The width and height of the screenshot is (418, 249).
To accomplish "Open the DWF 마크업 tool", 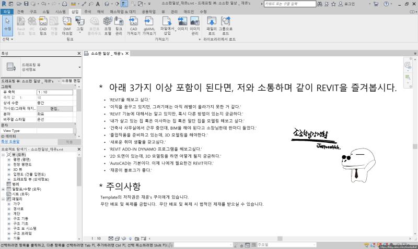I will [x=67, y=26].
